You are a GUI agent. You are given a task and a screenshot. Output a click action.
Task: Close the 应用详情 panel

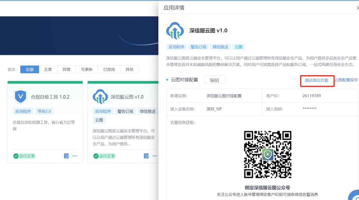tap(357, 8)
